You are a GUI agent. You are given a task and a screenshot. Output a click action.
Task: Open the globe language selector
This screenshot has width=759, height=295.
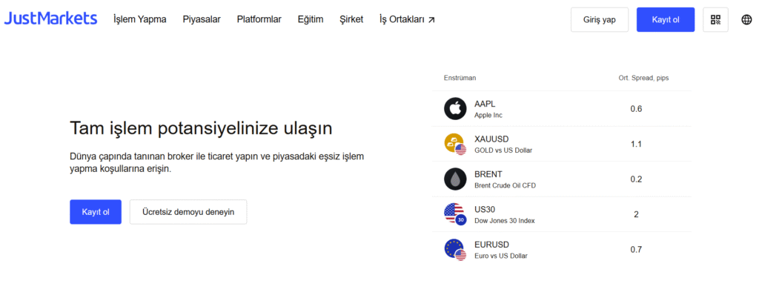[x=746, y=19]
